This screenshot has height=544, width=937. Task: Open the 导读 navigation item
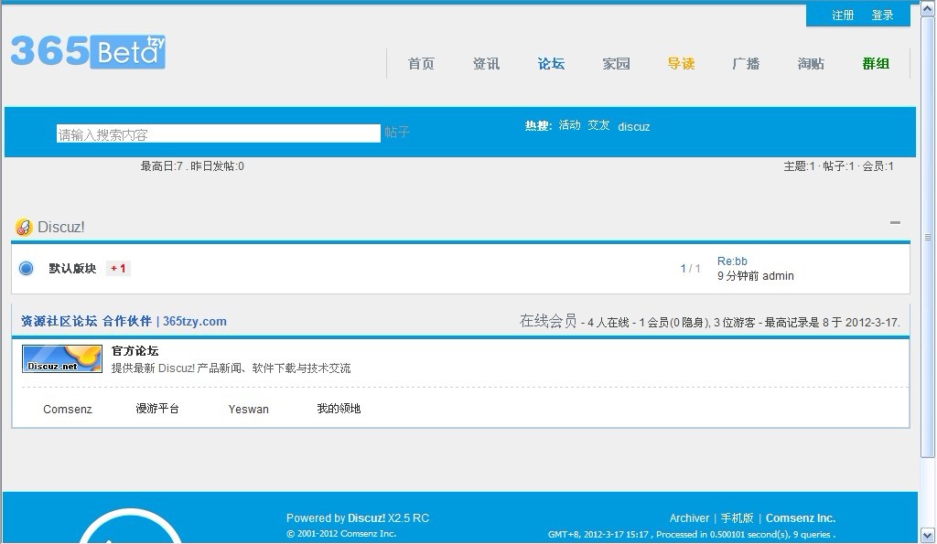pyautogui.click(x=681, y=63)
